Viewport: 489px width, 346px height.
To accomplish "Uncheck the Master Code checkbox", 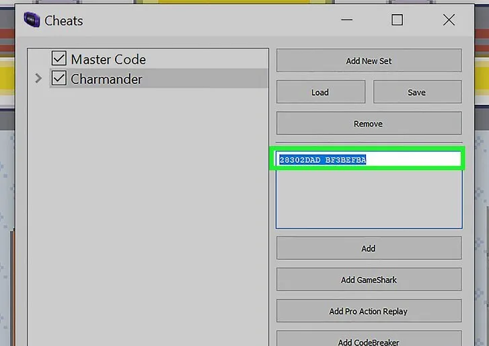I will click(59, 59).
